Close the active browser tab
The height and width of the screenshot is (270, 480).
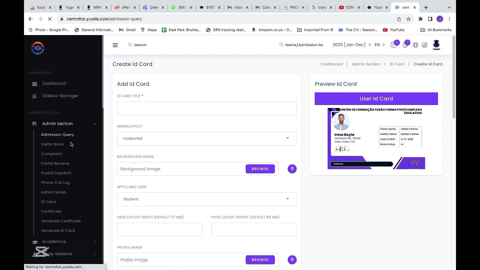pos(414,7)
